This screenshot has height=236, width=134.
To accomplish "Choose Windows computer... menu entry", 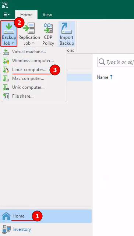I will pos(34,61).
